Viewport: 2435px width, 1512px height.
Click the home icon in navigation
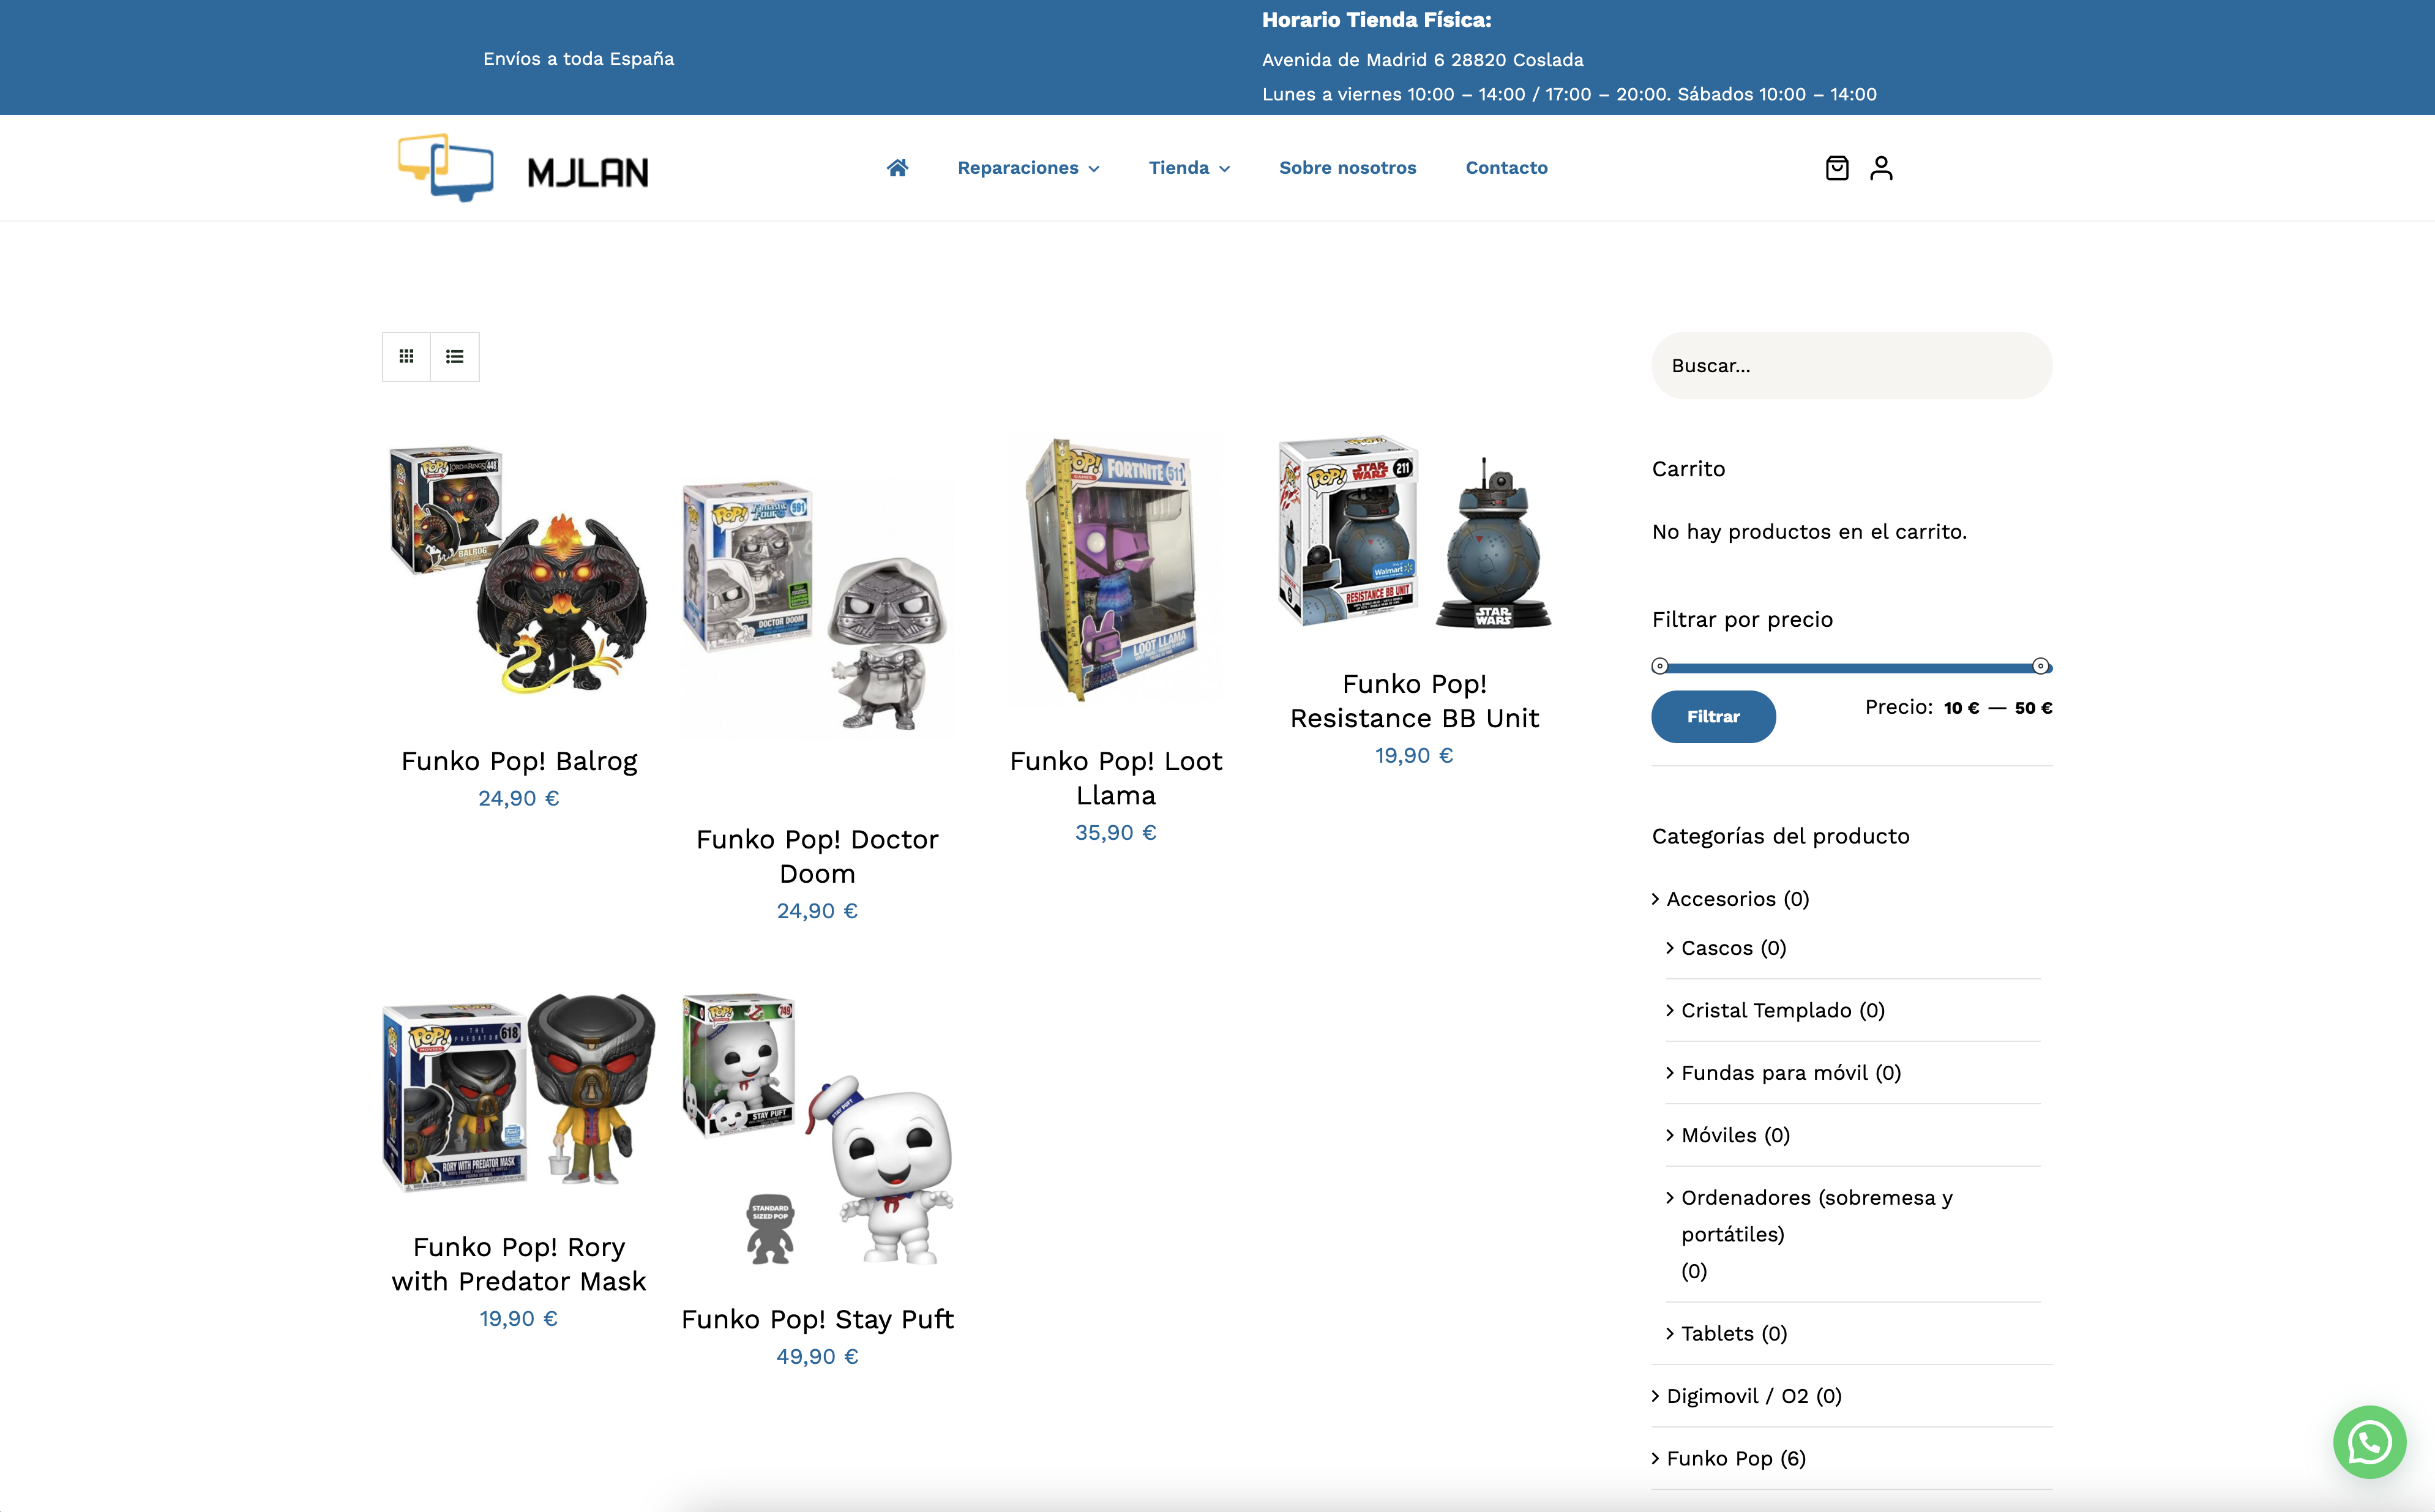tap(897, 168)
